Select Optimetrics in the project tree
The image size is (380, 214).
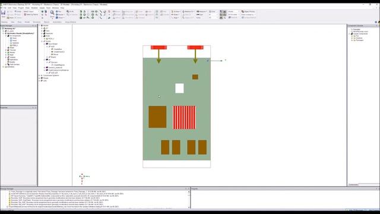(x=14, y=59)
